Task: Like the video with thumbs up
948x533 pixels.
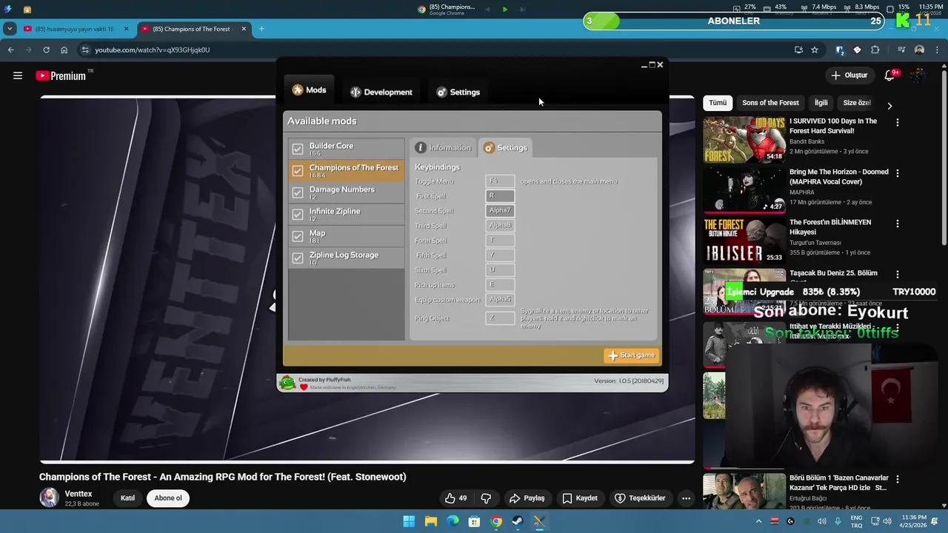Action: tap(456, 498)
